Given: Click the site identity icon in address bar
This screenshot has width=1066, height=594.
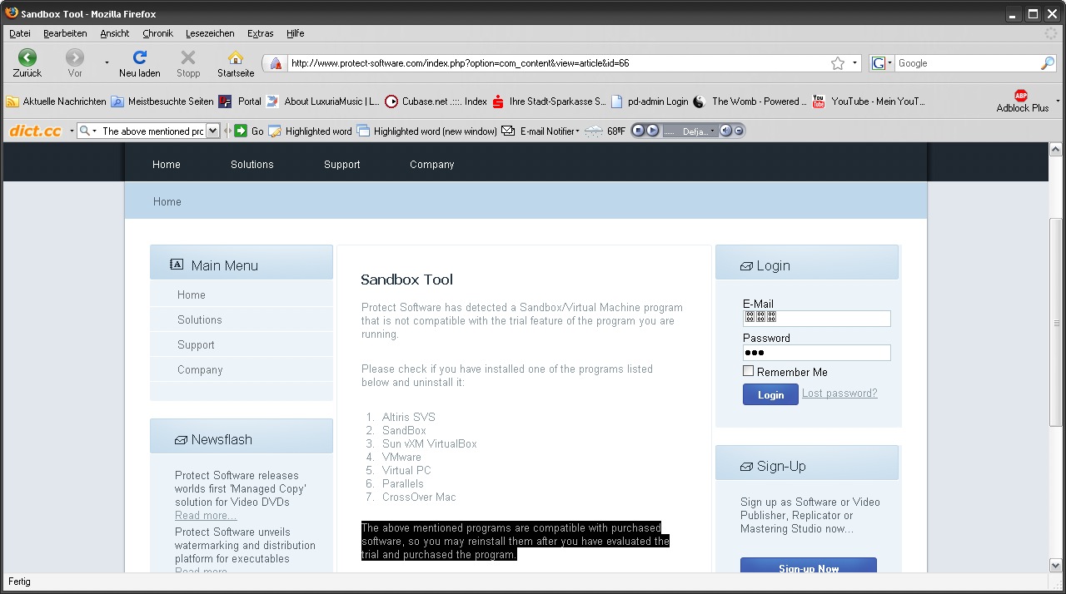Looking at the screenshot, I should click(x=276, y=63).
